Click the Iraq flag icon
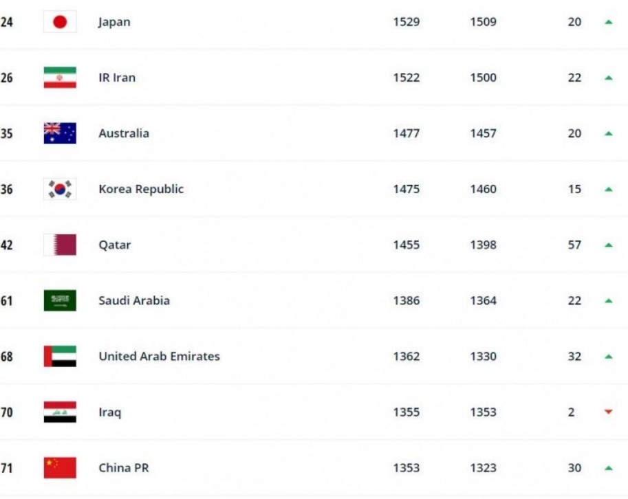 click(60, 412)
